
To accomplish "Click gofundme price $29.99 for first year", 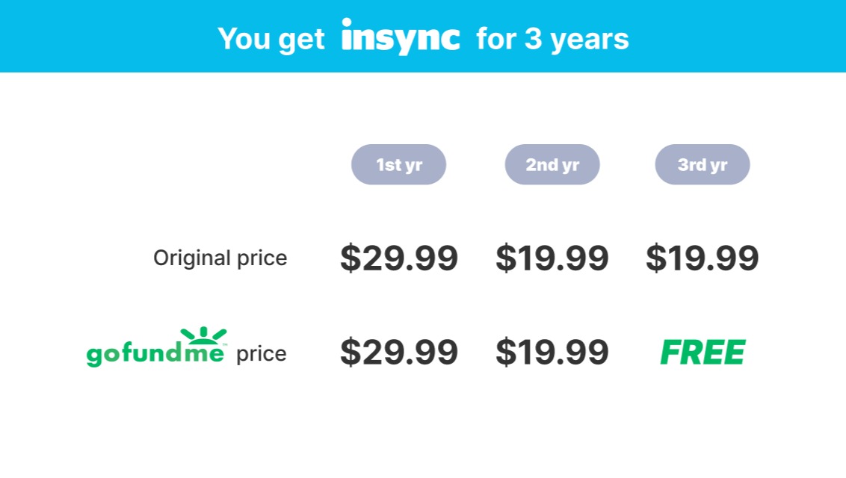I will point(399,352).
